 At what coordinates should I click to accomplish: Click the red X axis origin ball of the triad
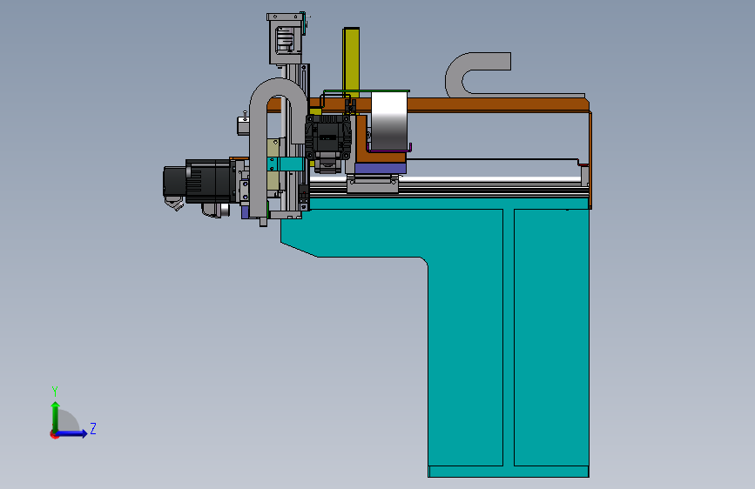coord(54,435)
